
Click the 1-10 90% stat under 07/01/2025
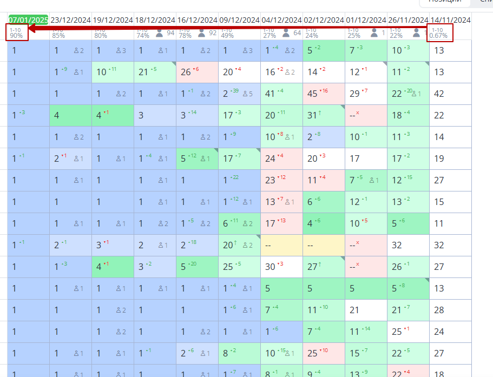pyautogui.click(x=16, y=33)
